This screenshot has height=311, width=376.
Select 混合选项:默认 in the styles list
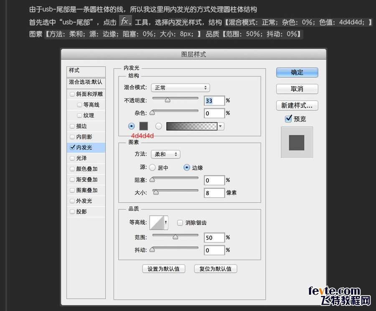(x=86, y=82)
